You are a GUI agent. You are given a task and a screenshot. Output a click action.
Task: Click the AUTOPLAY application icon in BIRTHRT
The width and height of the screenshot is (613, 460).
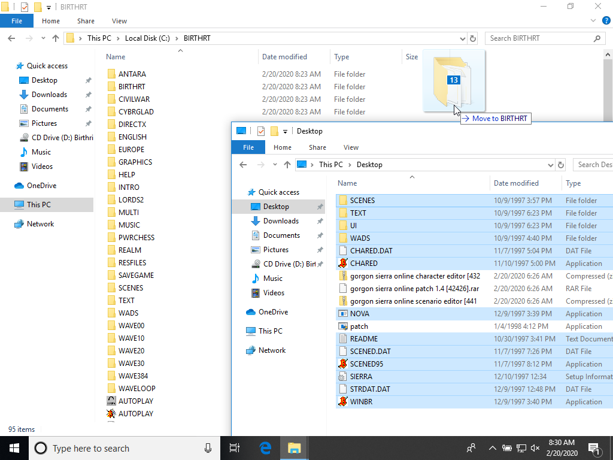point(111,414)
